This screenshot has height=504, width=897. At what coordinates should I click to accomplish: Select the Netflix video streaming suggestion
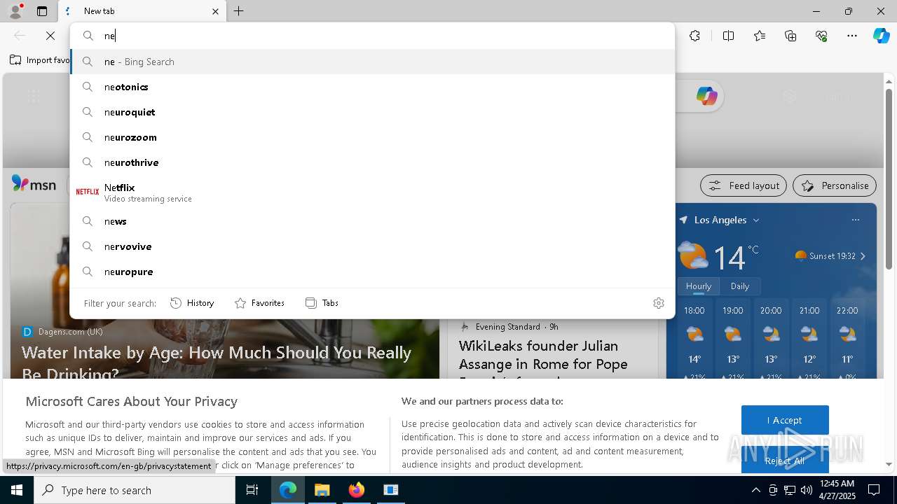tap(373, 192)
